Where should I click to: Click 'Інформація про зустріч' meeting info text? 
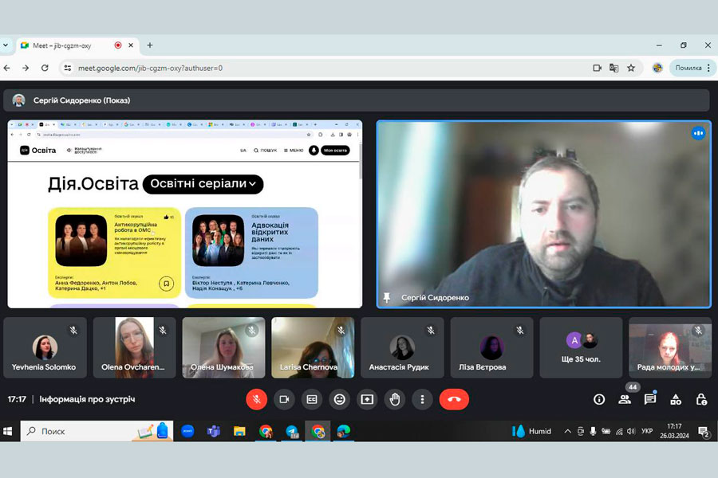pos(87,399)
